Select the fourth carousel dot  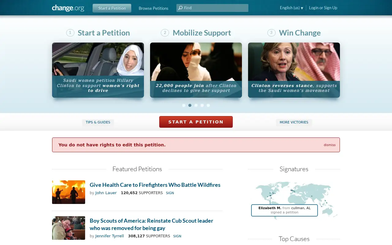point(202,105)
